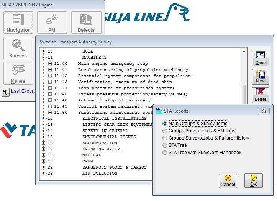Viewport: 277px width, 201px height.
Task: Click scroll-up arrow in survey tree
Action: 244,51
